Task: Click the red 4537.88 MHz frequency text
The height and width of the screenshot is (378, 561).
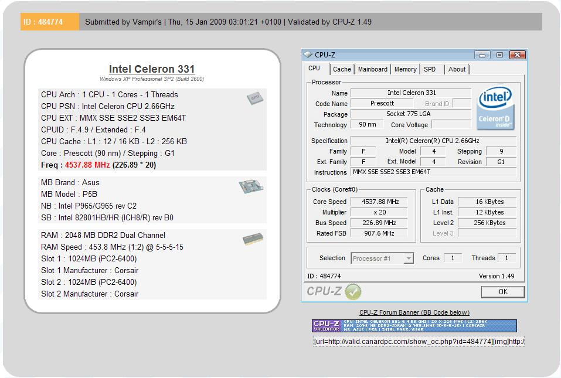Action: click(x=87, y=165)
